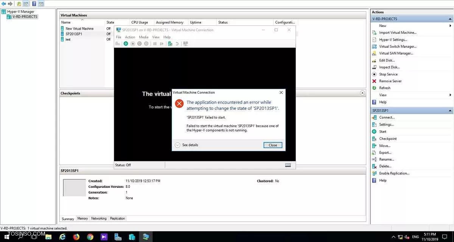This screenshot has height=242, width=454.
Task: Open the File menu in VM Connection
Action: pyautogui.click(x=118, y=37)
